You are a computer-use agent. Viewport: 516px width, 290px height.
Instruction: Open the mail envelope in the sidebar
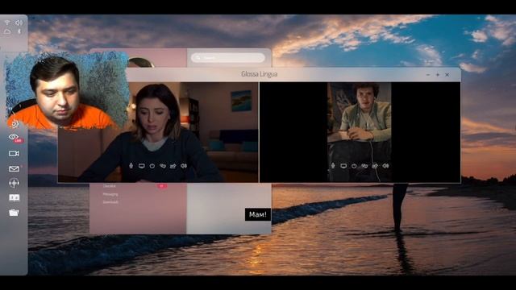coord(14,168)
